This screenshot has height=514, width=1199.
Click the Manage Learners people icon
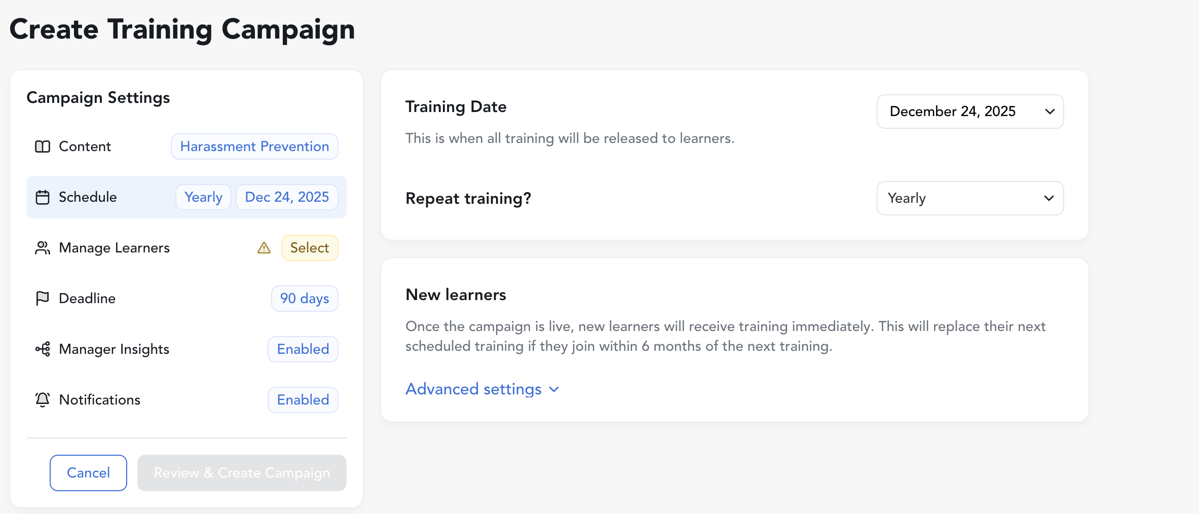pos(43,248)
